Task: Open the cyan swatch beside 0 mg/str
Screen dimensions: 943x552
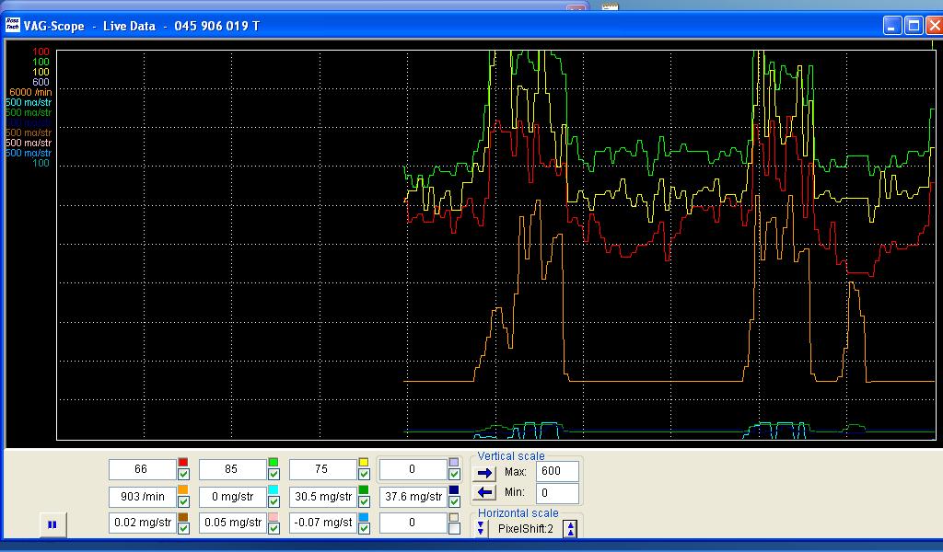Action: point(273,489)
